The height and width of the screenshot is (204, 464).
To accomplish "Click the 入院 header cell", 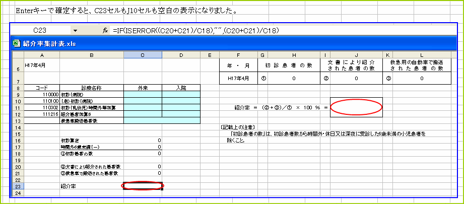I will (181, 88).
